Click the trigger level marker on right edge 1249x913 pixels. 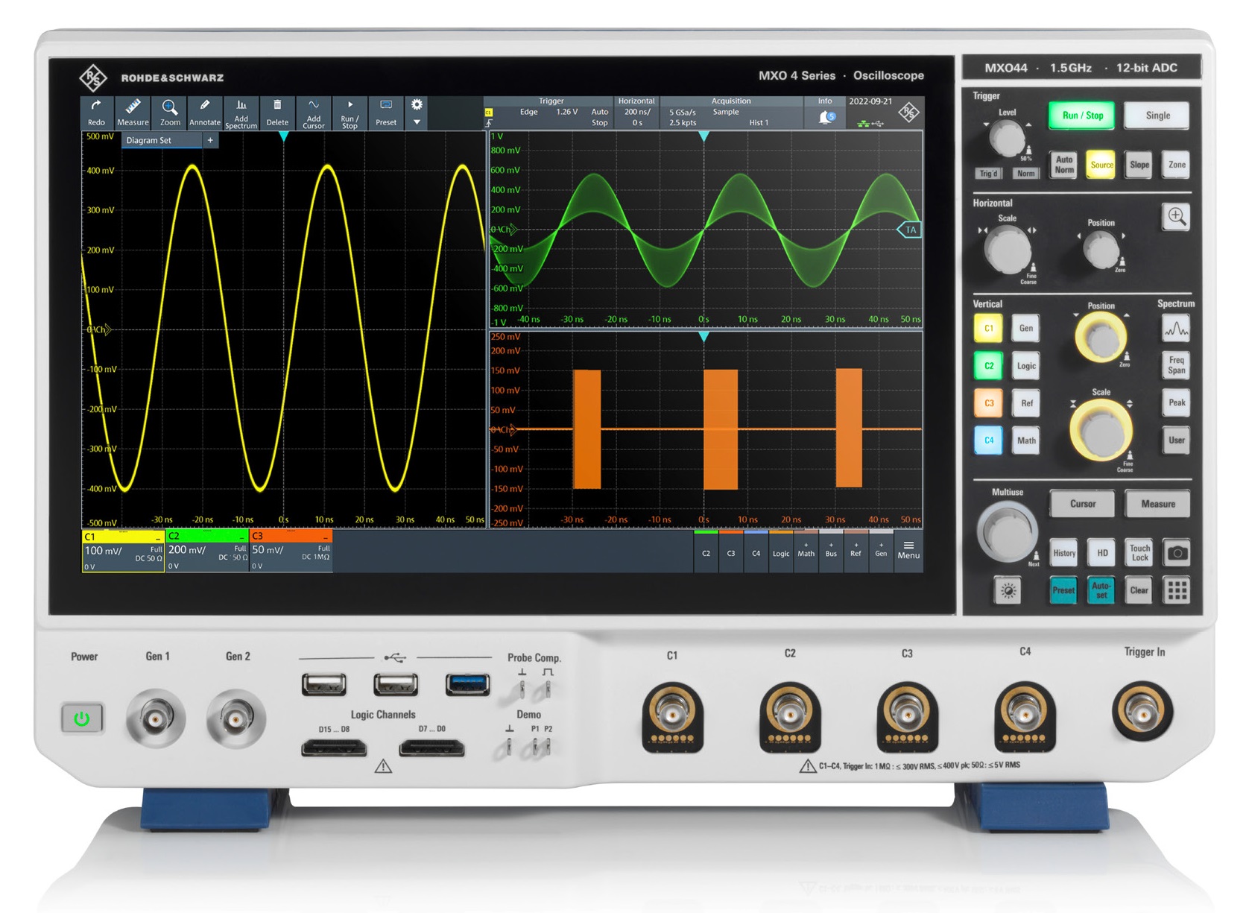[909, 230]
